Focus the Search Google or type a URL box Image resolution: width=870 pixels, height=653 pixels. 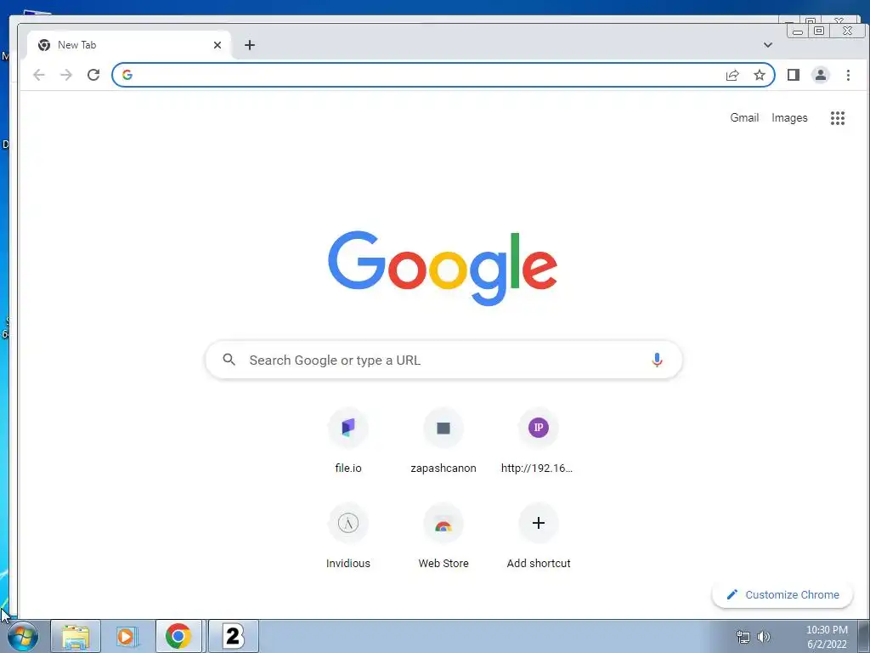[x=443, y=360]
